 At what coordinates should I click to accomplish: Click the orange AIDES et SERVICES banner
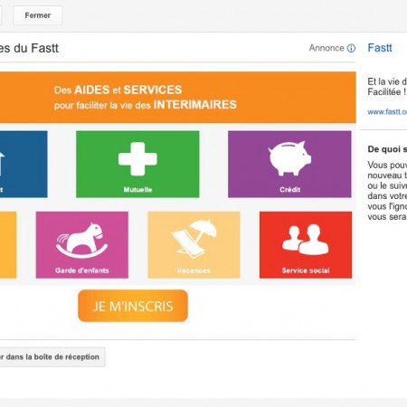[178, 98]
